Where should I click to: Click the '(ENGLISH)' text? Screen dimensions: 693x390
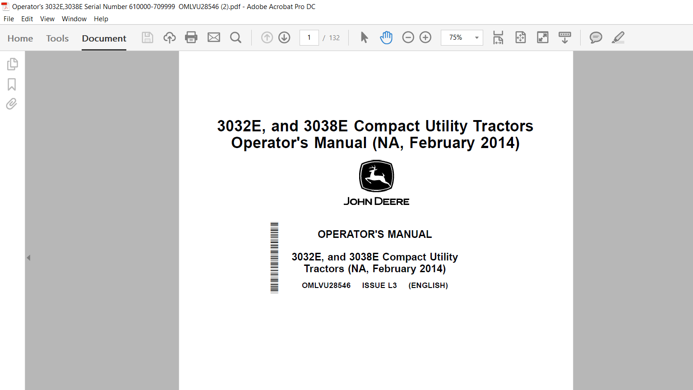tap(428, 285)
